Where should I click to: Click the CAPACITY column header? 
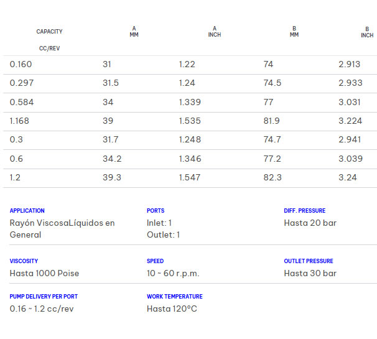pos(49,32)
